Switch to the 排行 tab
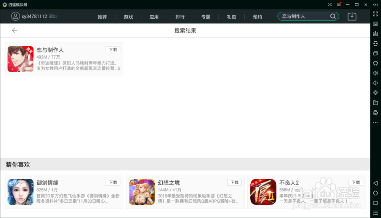The height and width of the screenshot is (218, 381). coord(180,17)
